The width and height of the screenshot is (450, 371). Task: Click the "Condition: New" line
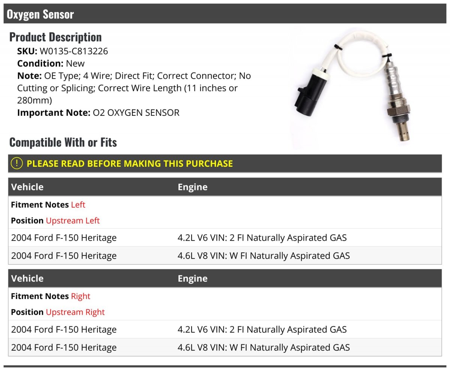(x=51, y=63)
